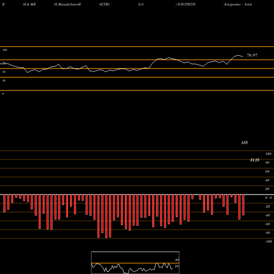Click the RSI left axis label 30
This screenshot has height=274, width=274.
4,81
